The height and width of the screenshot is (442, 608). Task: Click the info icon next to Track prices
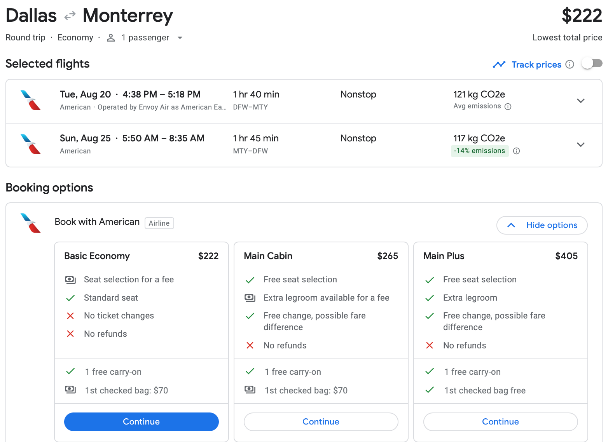(x=570, y=64)
